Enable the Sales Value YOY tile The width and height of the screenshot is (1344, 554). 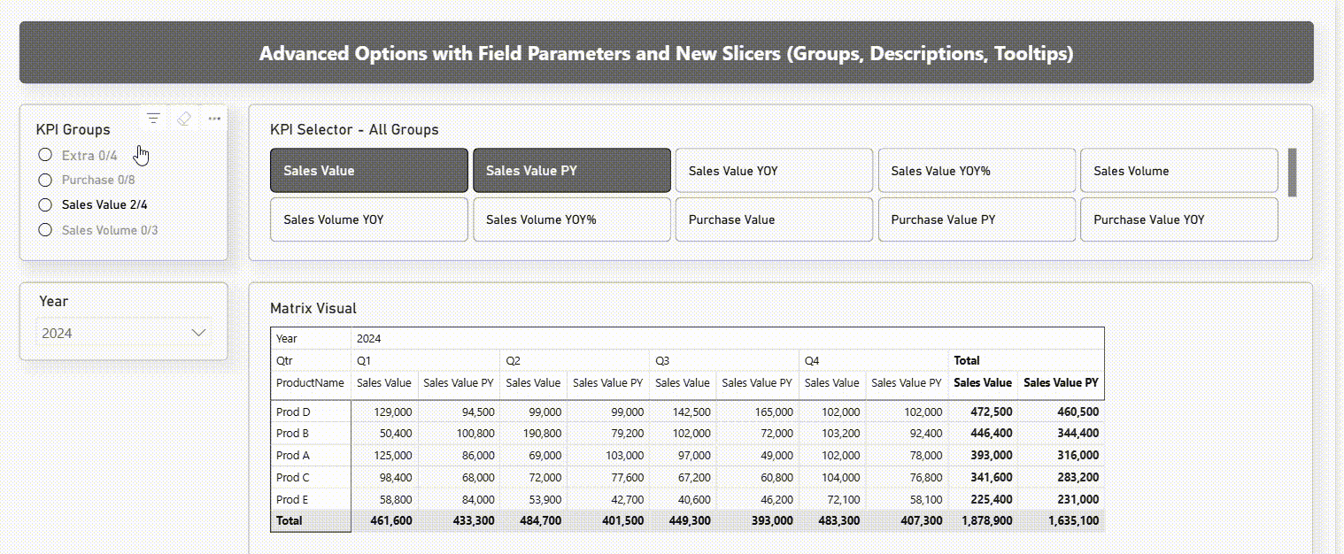[774, 171]
